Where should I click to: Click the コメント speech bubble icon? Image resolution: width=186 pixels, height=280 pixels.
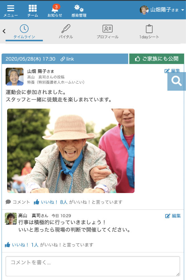point(8,202)
